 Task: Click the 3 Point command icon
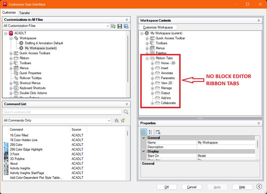(6, 154)
